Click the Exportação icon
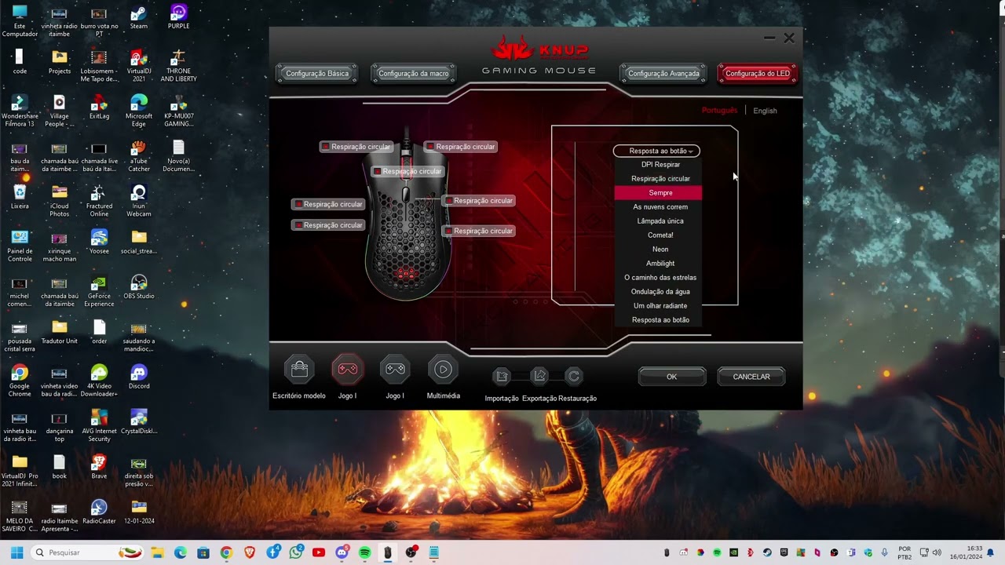 click(539, 377)
